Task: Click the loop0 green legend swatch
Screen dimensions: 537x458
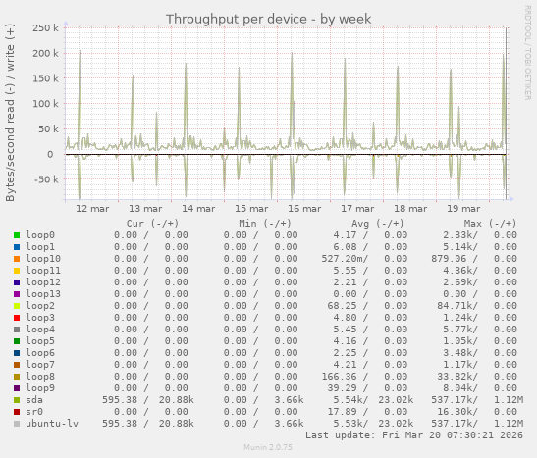Action: pyautogui.click(x=17, y=235)
